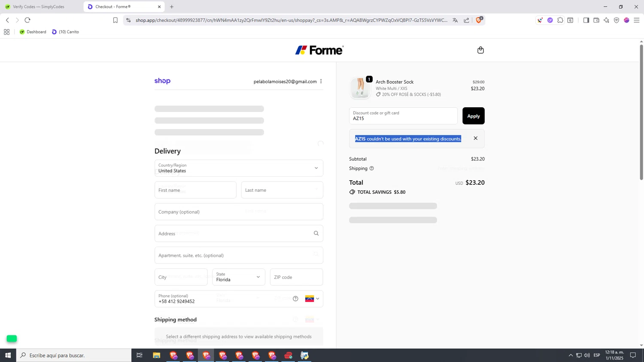Click the ZIP code field
Screen dimensions: 644x362
click(x=296, y=277)
